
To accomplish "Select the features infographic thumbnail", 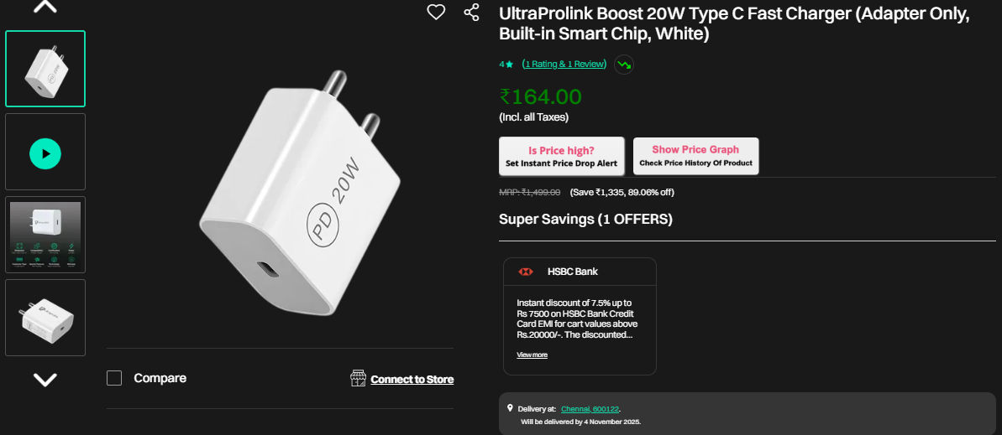I will [x=45, y=235].
